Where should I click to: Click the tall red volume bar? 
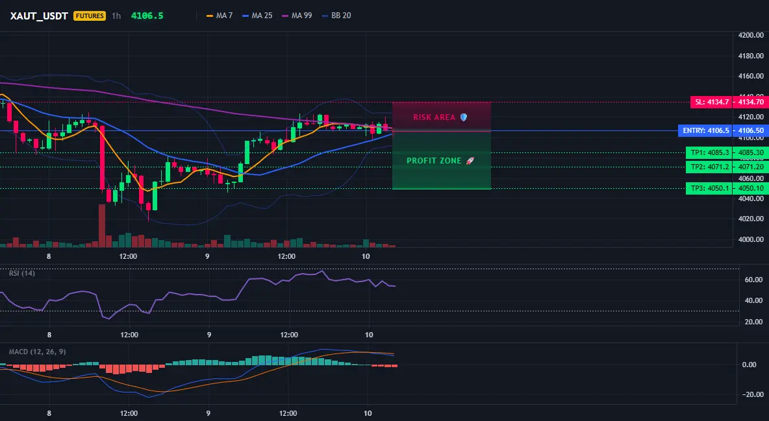point(102,226)
